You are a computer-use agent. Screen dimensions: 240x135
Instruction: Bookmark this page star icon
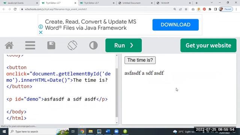tap(186, 9)
